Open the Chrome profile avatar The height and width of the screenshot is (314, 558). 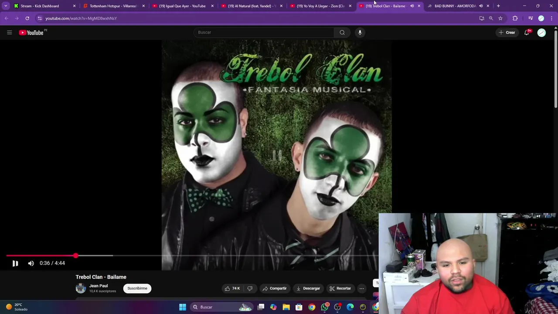(x=541, y=18)
